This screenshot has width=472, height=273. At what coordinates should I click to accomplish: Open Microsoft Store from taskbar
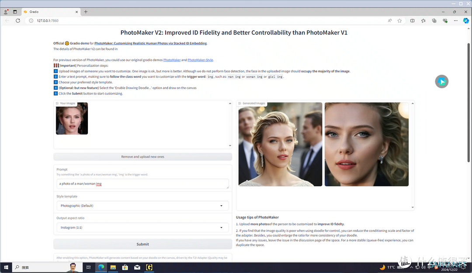pos(125,267)
